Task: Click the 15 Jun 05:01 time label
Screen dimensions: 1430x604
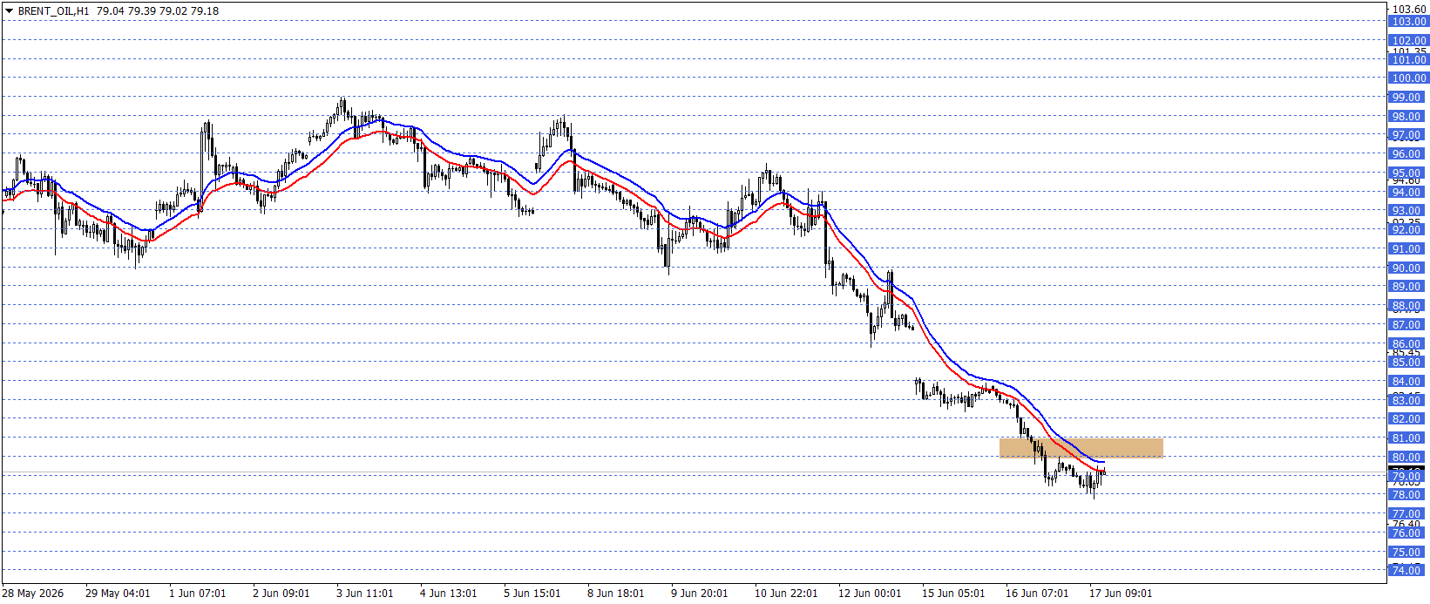Action: tap(954, 594)
